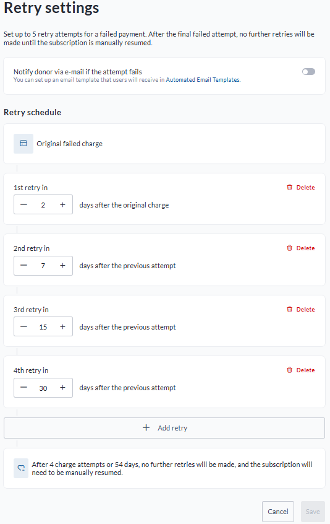The width and height of the screenshot is (330, 524).
Task: Click the trash icon for the 1st retry
Action: pos(289,188)
